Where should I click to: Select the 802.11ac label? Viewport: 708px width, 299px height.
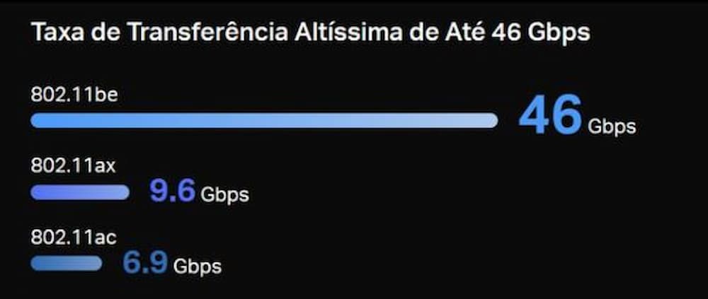(74, 238)
